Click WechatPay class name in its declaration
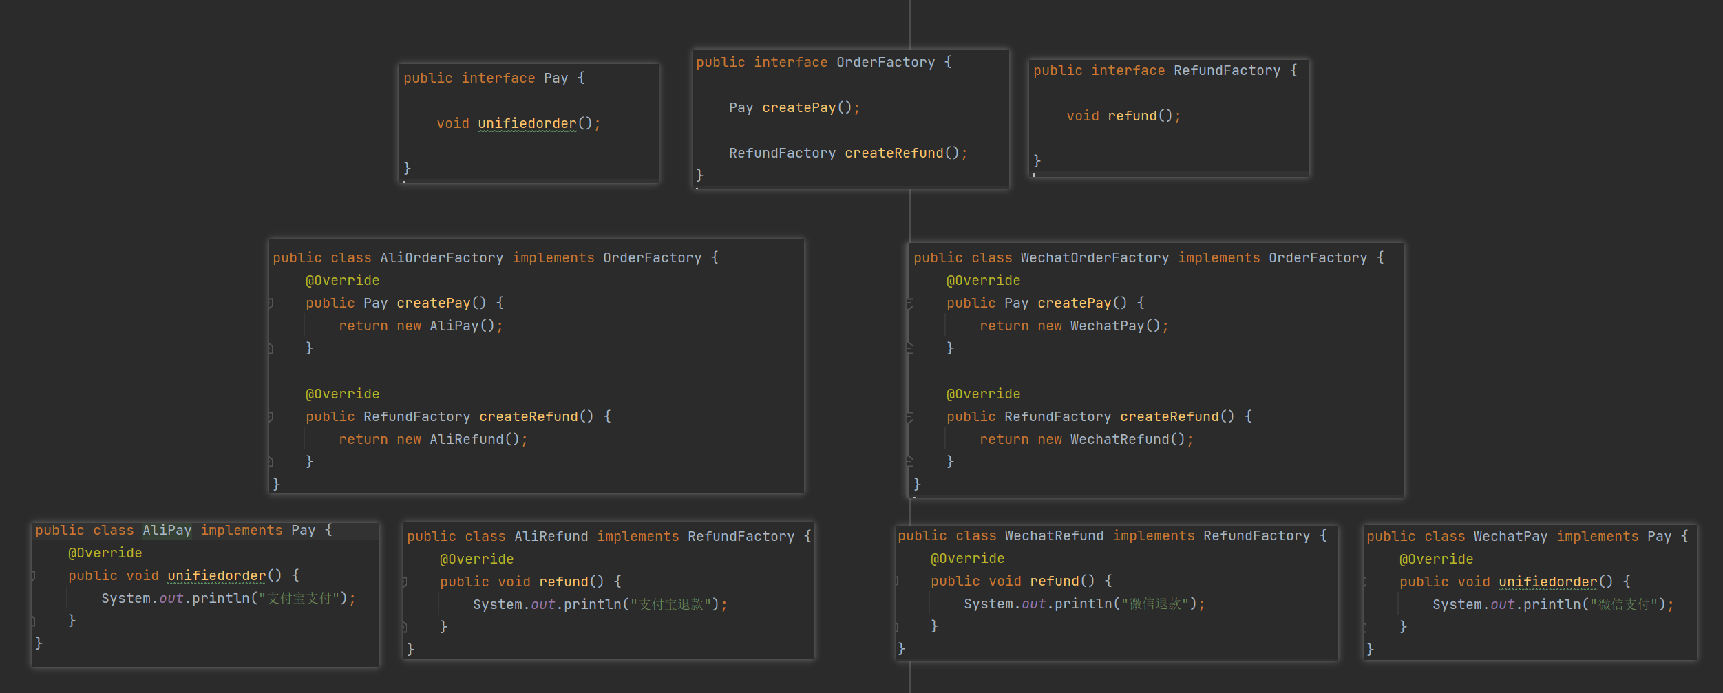Screen dimensions: 1723x693 1510,537
